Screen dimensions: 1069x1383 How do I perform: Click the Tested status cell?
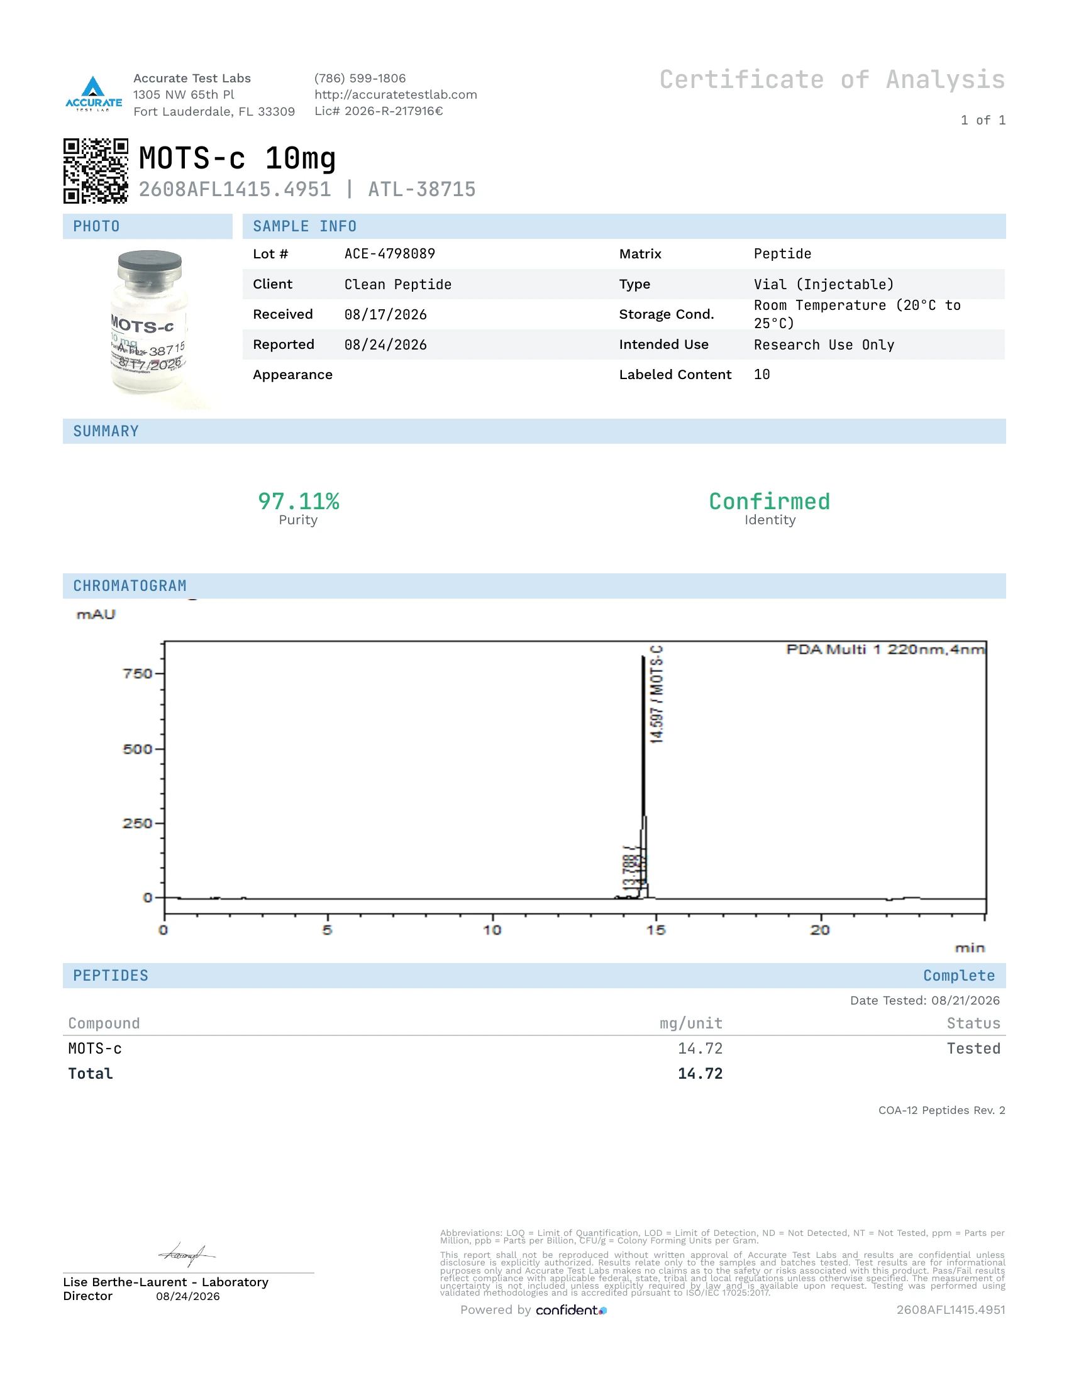(x=973, y=1049)
